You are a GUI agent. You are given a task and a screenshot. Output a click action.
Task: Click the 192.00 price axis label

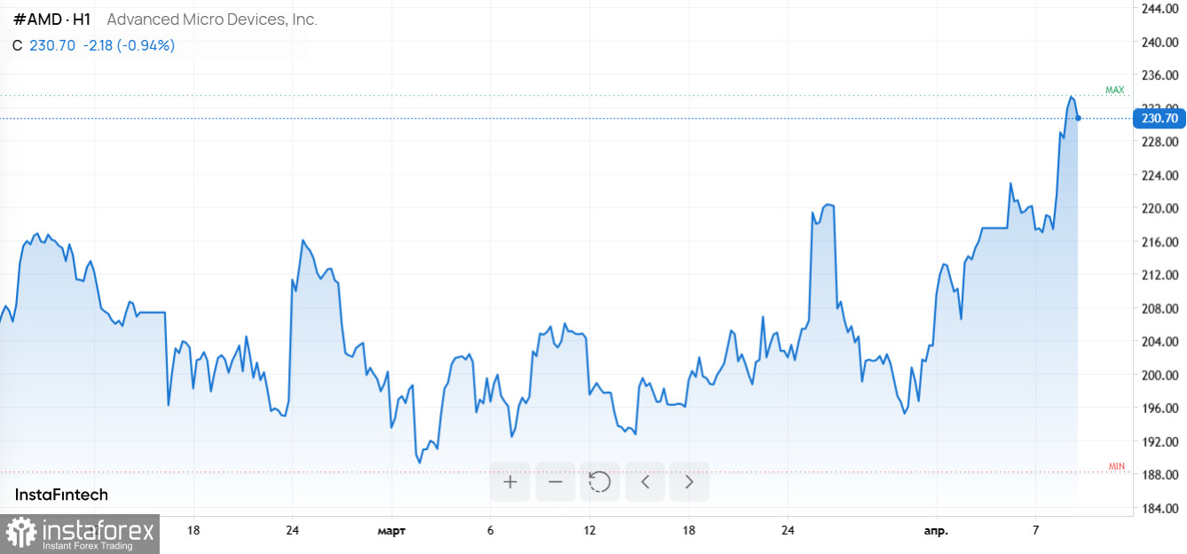[1162, 441]
